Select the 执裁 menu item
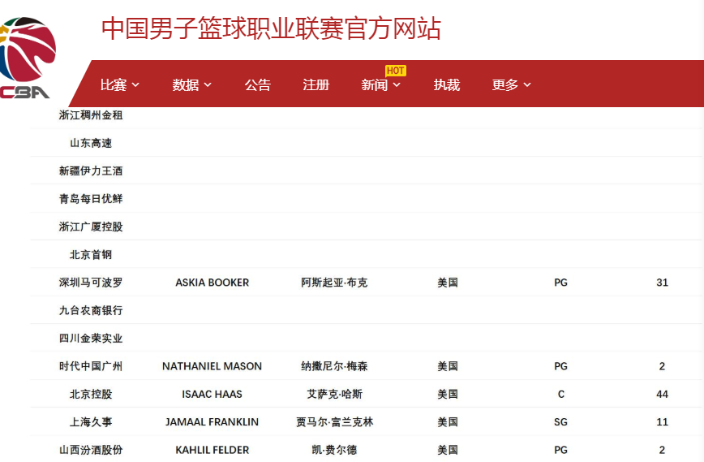Image resolution: width=704 pixels, height=462 pixels. (447, 84)
